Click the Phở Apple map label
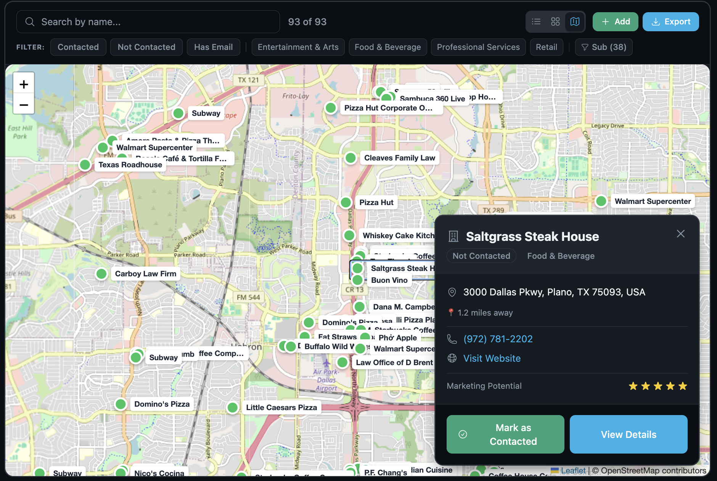717x481 pixels. pyautogui.click(x=397, y=338)
